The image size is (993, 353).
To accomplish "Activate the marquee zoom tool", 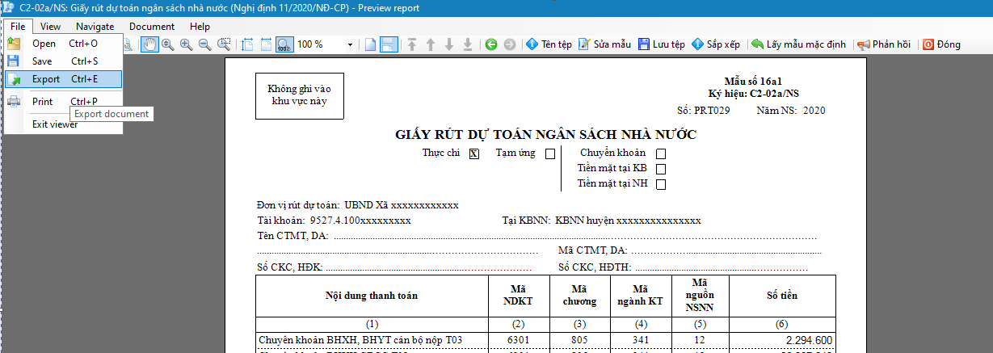I will click(224, 44).
